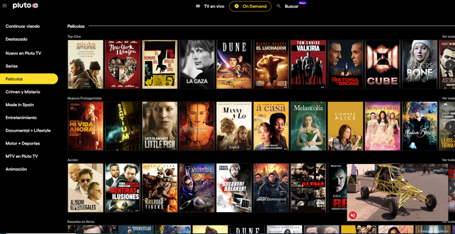Open the Siempre Alice movie poster

coord(345,126)
